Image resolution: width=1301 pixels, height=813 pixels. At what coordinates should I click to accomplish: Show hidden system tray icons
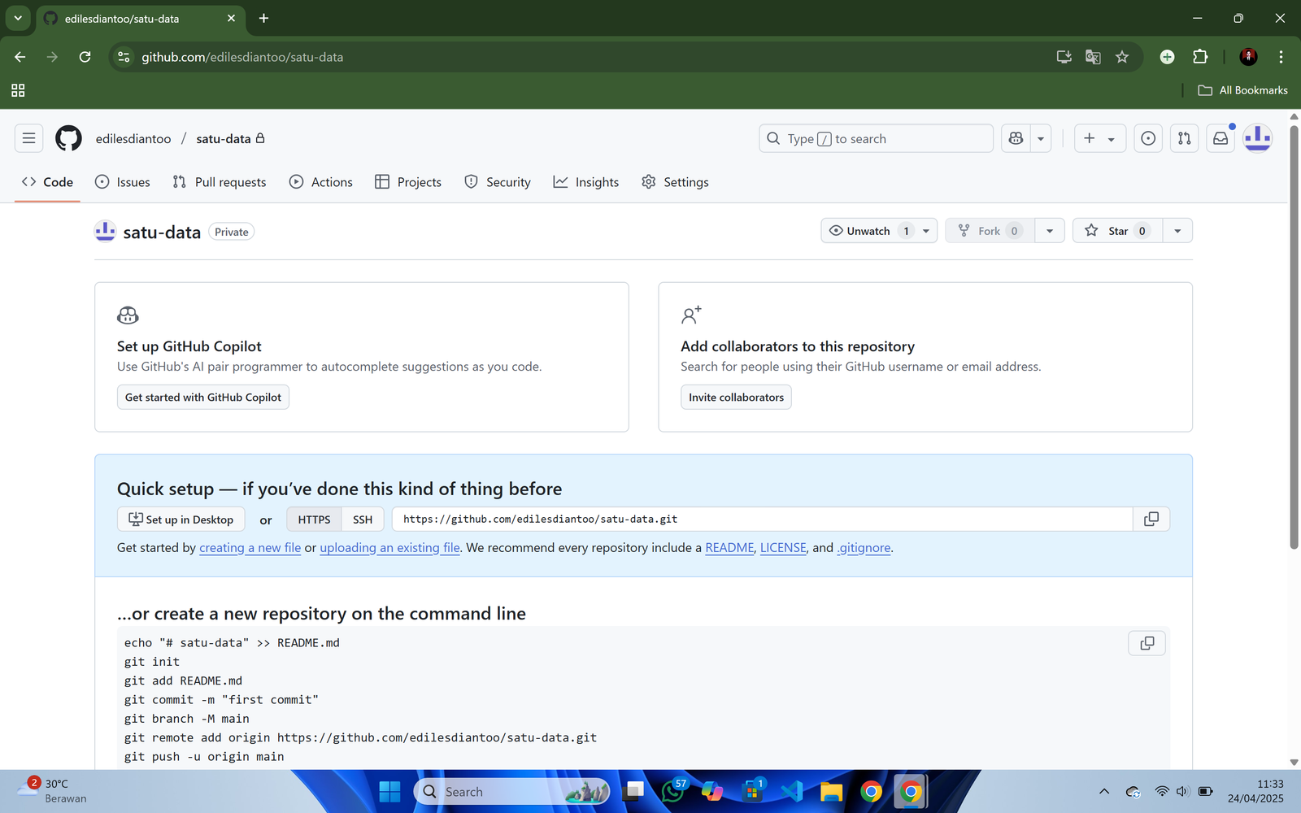click(1104, 792)
